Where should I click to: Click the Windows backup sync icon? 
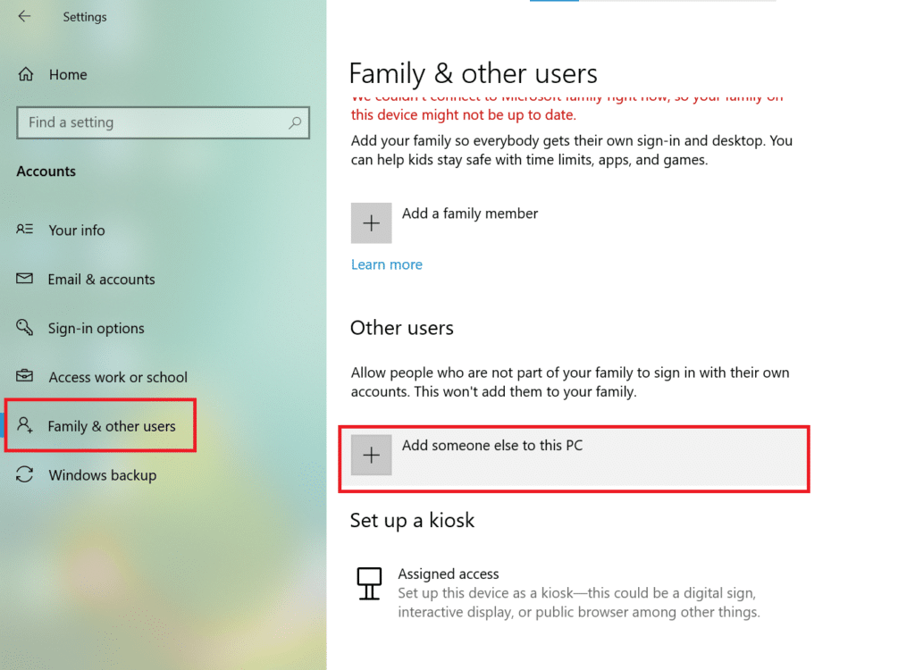(23, 474)
